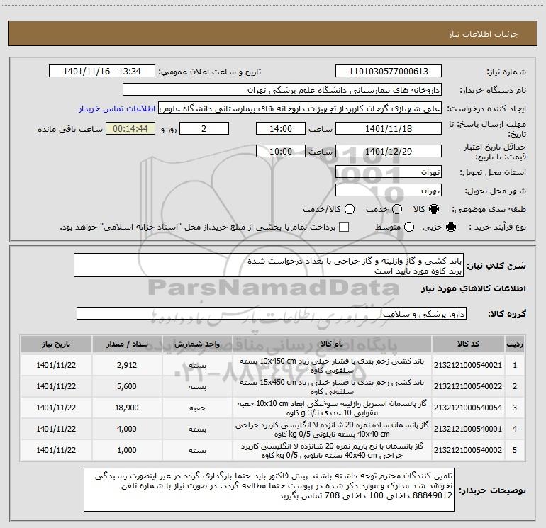Screen dimensions: 546x528
Task: Click the goods group field دارو، پزشکی و سلامت
Action: click(x=271, y=313)
